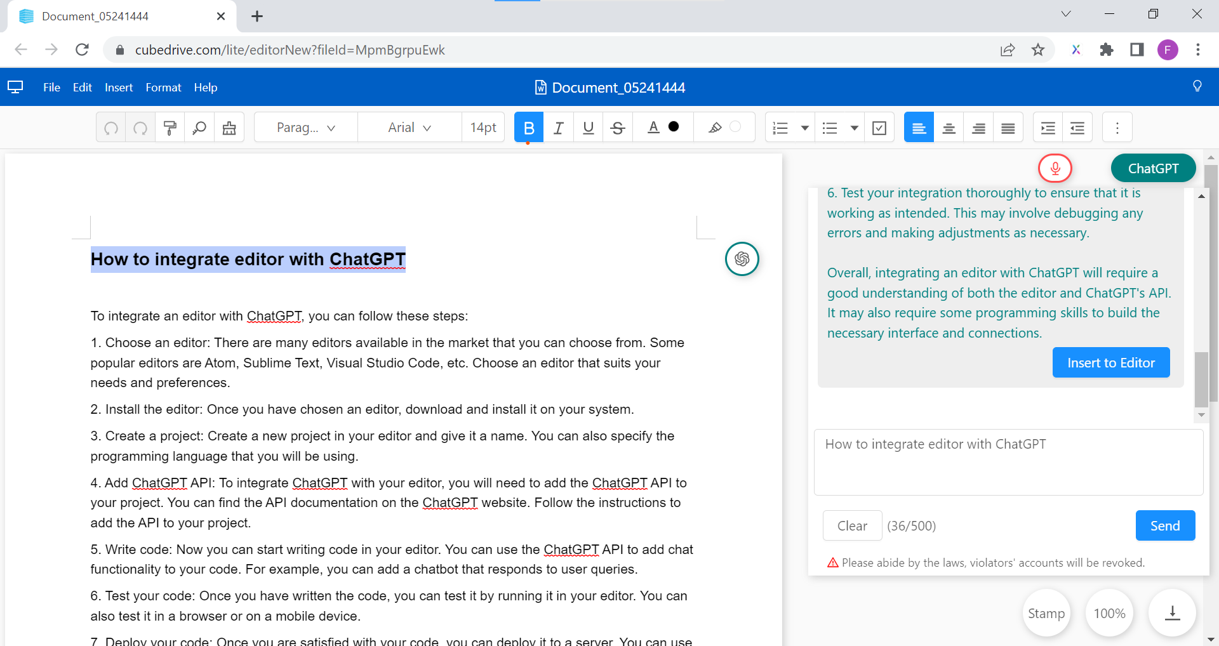
Task: Click the red microphone voice input icon
Action: 1055,168
